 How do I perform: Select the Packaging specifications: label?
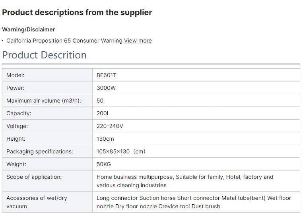[40, 151]
